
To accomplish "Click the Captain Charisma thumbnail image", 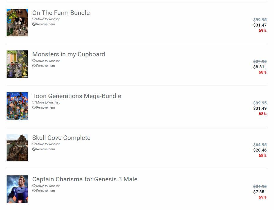I will [x=17, y=189].
